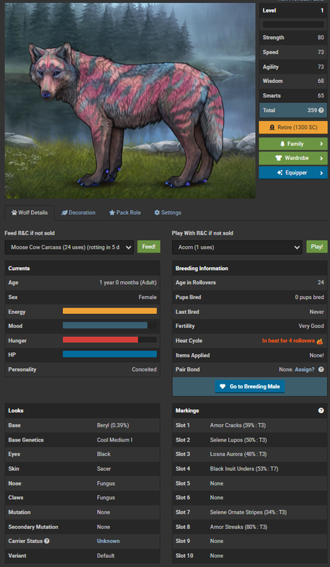Click the Strength stat value 80
Screen dimensions: 330x567
coord(321,38)
